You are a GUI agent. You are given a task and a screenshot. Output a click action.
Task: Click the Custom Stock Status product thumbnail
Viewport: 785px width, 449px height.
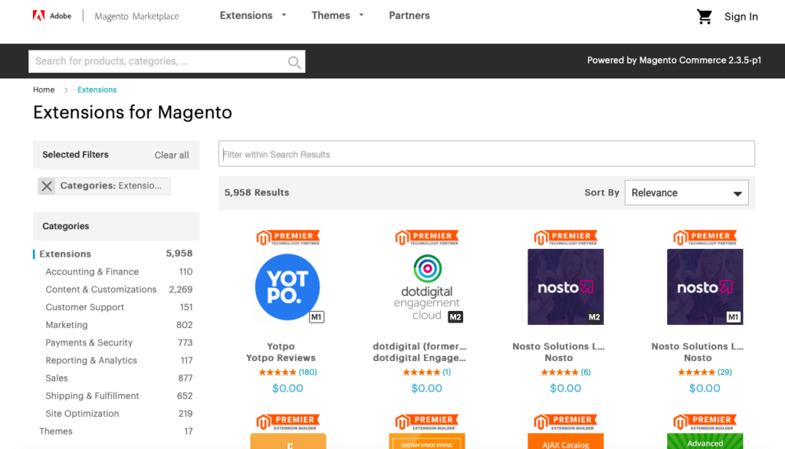[x=427, y=441]
